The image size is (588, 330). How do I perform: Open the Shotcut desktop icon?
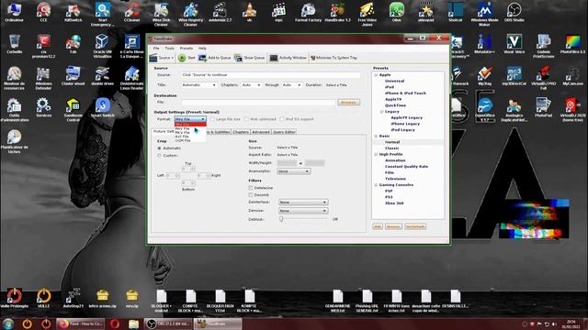pos(456,12)
